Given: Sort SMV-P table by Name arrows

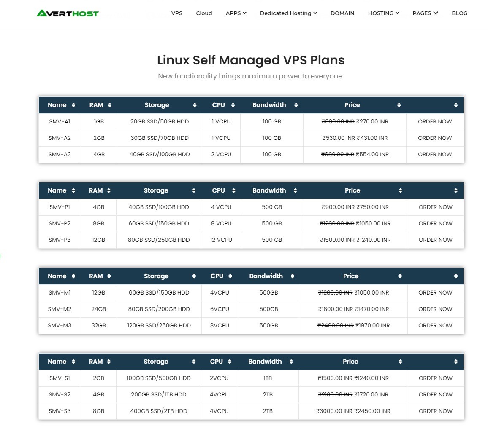Looking at the screenshot, I should 73,190.
